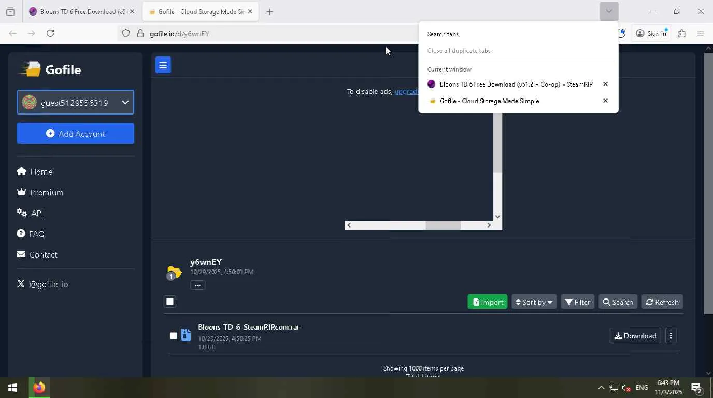
Task: Click the network tray icon
Action: [x=614, y=388]
